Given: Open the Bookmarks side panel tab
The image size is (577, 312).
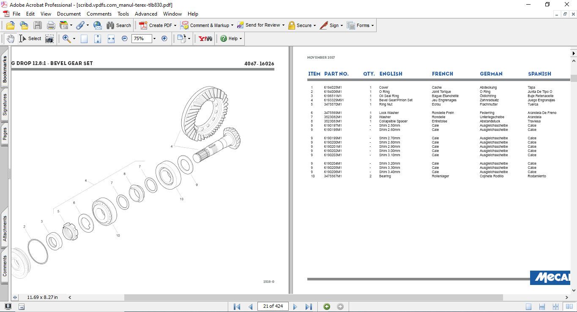Looking at the screenshot, I should click(5, 69).
